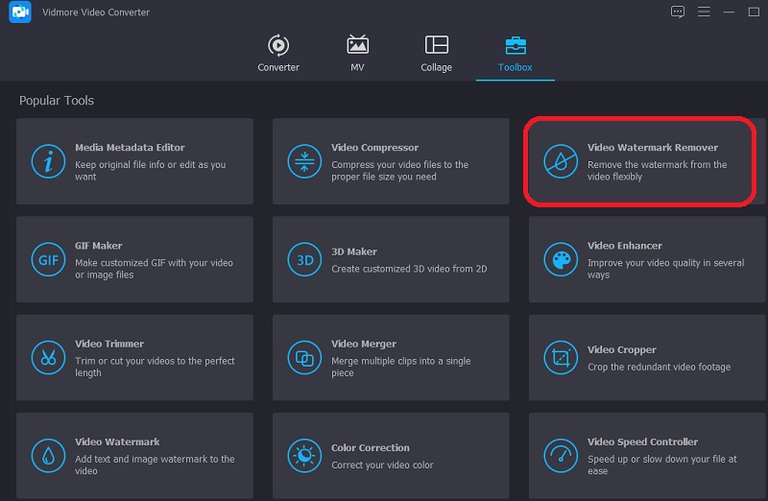Click the Video Watermark droplet icon

(x=48, y=456)
